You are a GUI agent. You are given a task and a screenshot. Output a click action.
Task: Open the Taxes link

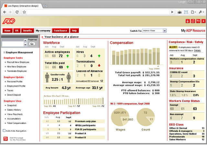click(x=10, y=90)
